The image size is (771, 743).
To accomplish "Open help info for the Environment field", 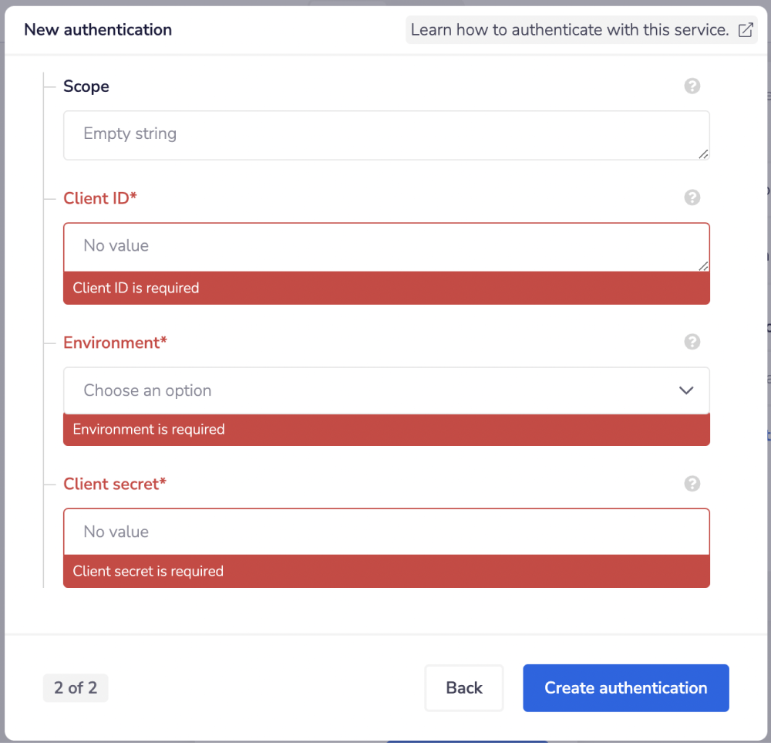I will point(692,342).
